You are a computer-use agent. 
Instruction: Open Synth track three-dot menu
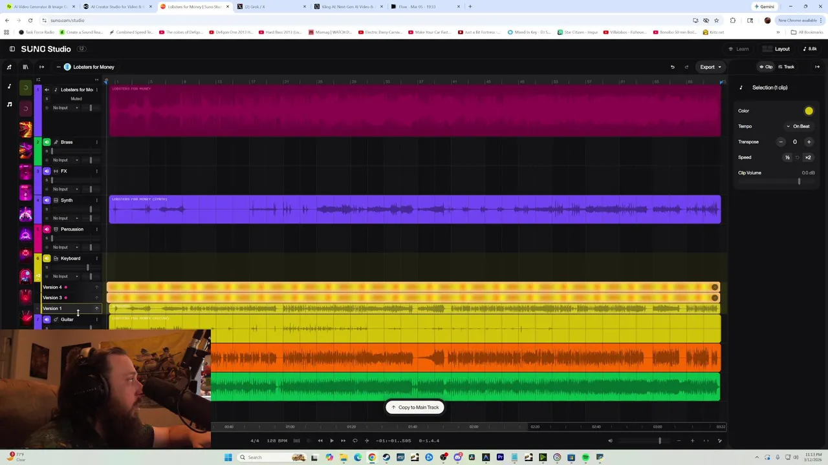point(96,200)
